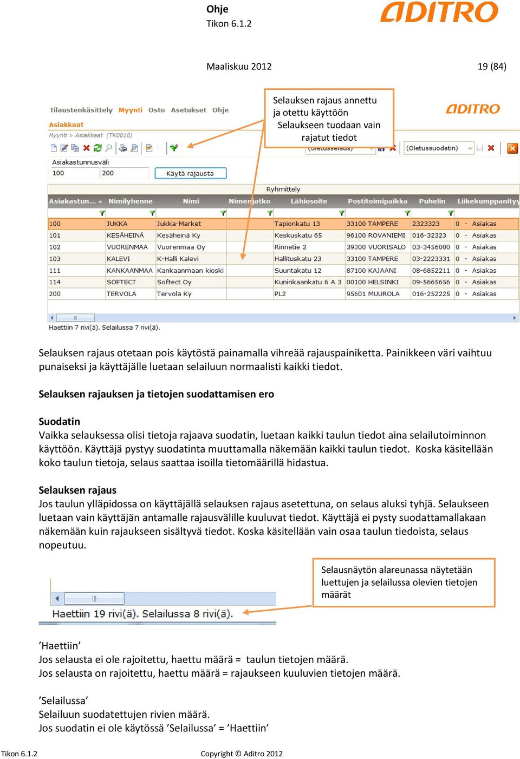The image size is (520, 759).
Task: Sort by the Asiakastunnus column header
Action: click(x=76, y=201)
